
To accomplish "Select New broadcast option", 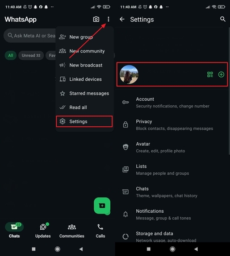I will (x=85, y=65).
